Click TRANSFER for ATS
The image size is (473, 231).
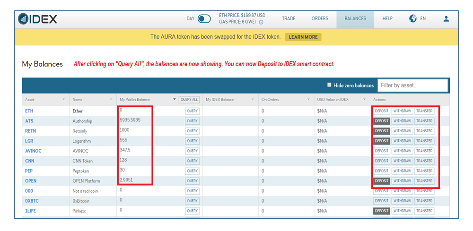click(424, 121)
